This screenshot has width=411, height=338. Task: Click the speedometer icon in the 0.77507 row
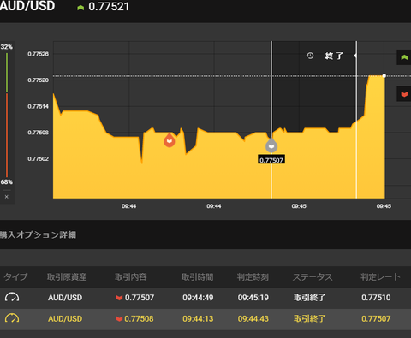click(12, 297)
